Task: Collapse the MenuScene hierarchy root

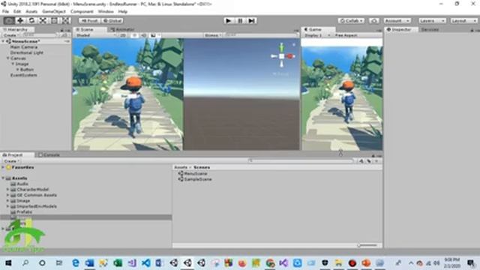Action: coord(3,41)
